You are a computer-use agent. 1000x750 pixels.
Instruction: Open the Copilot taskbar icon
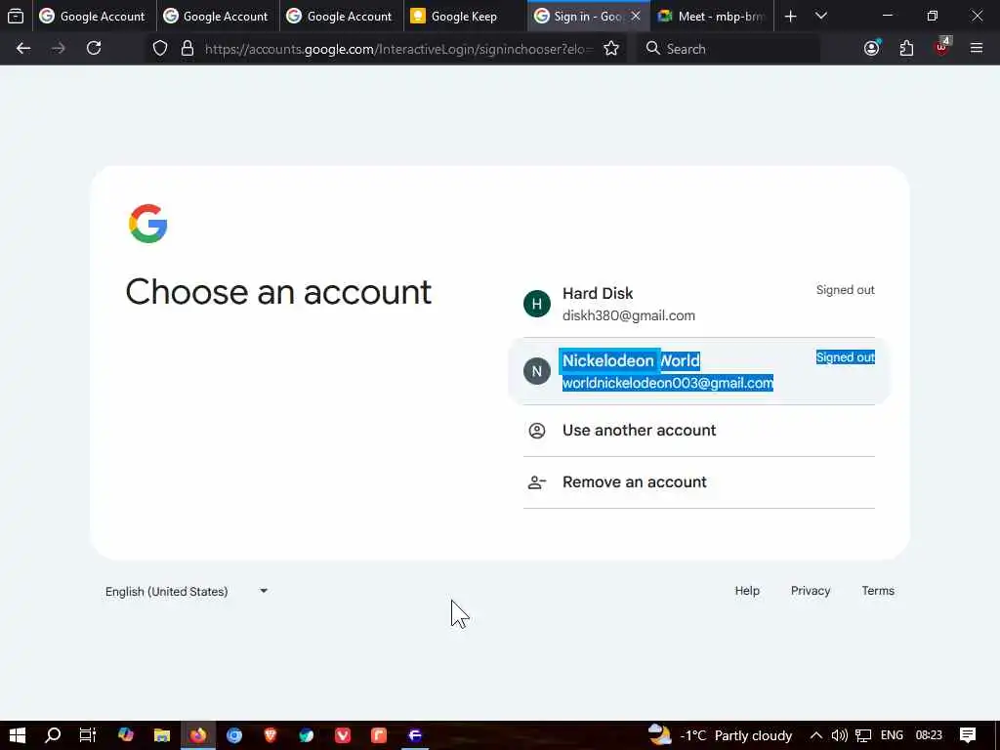[126, 735]
